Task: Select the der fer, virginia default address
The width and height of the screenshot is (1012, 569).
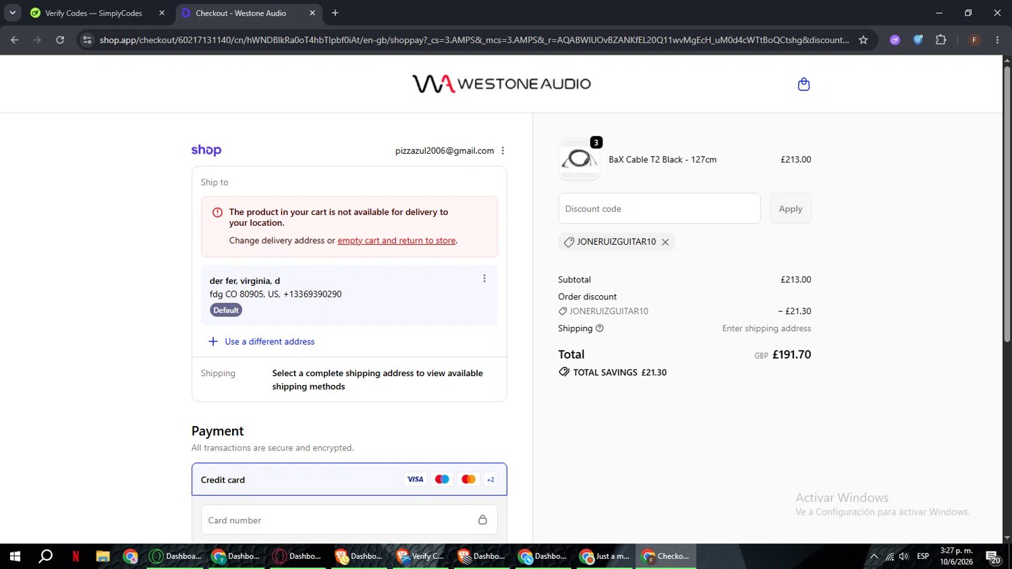Action: coord(349,295)
